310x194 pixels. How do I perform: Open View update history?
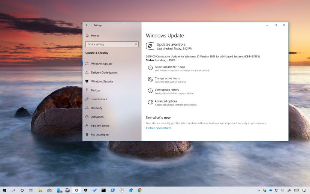coord(167,90)
